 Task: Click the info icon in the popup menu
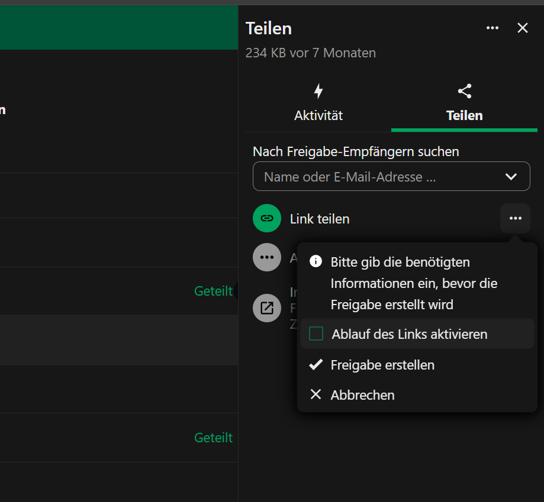click(x=316, y=261)
